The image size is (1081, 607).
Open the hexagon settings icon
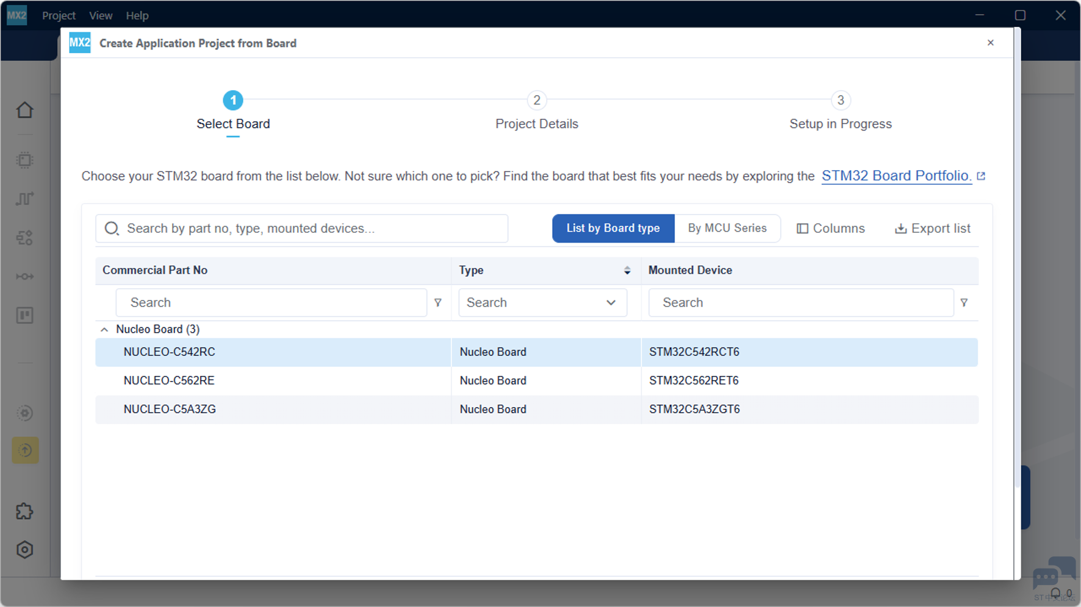pyautogui.click(x=25, y=550)
